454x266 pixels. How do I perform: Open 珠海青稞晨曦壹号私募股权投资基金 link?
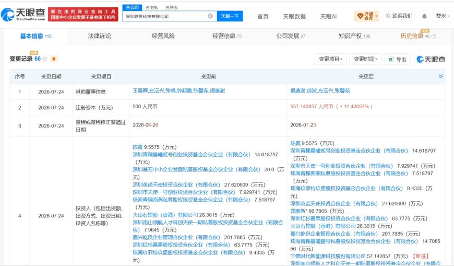(x=354, y=241)
